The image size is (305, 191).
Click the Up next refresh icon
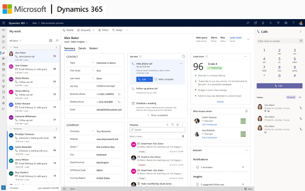coord(183,56)
